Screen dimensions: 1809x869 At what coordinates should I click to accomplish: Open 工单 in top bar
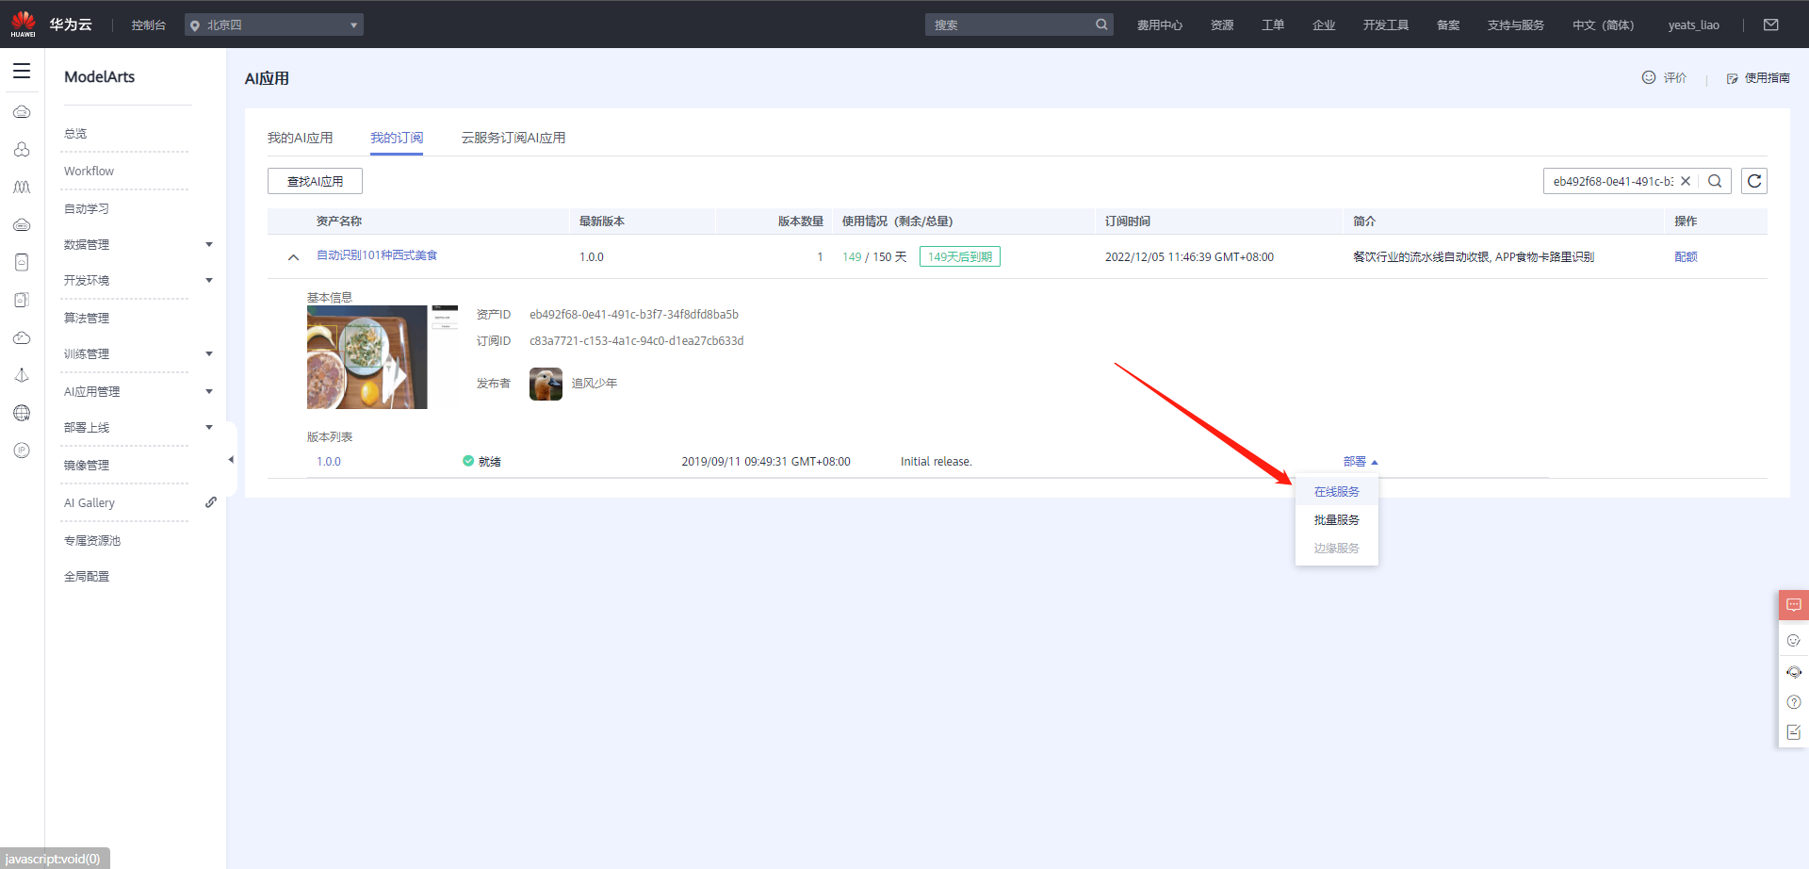(x=1273, y=25)
